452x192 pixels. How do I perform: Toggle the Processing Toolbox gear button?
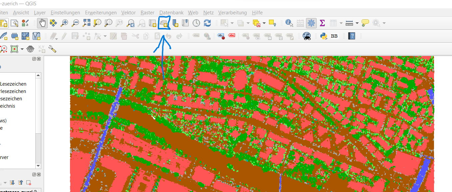click(x=311, y=23)
